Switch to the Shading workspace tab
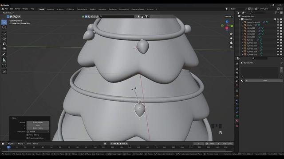The height and width of the screenshot is (159, 284). click(93, 9)
